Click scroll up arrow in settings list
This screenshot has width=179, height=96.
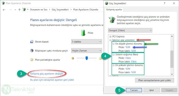pos(172,36)
